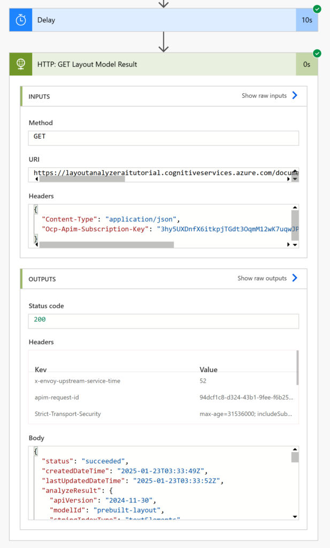Click the apim-request-id header row

click(x=164, y=398)
